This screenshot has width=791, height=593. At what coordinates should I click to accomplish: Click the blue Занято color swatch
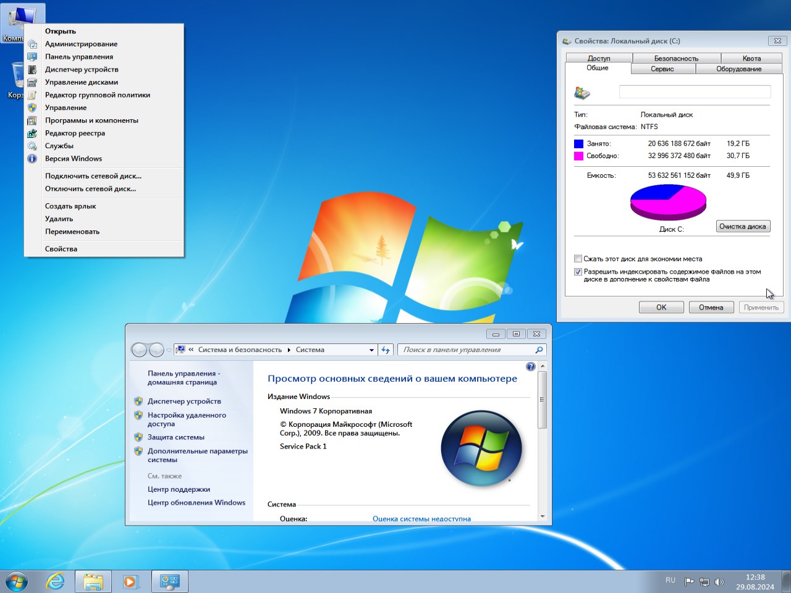[x=578, y=143]
